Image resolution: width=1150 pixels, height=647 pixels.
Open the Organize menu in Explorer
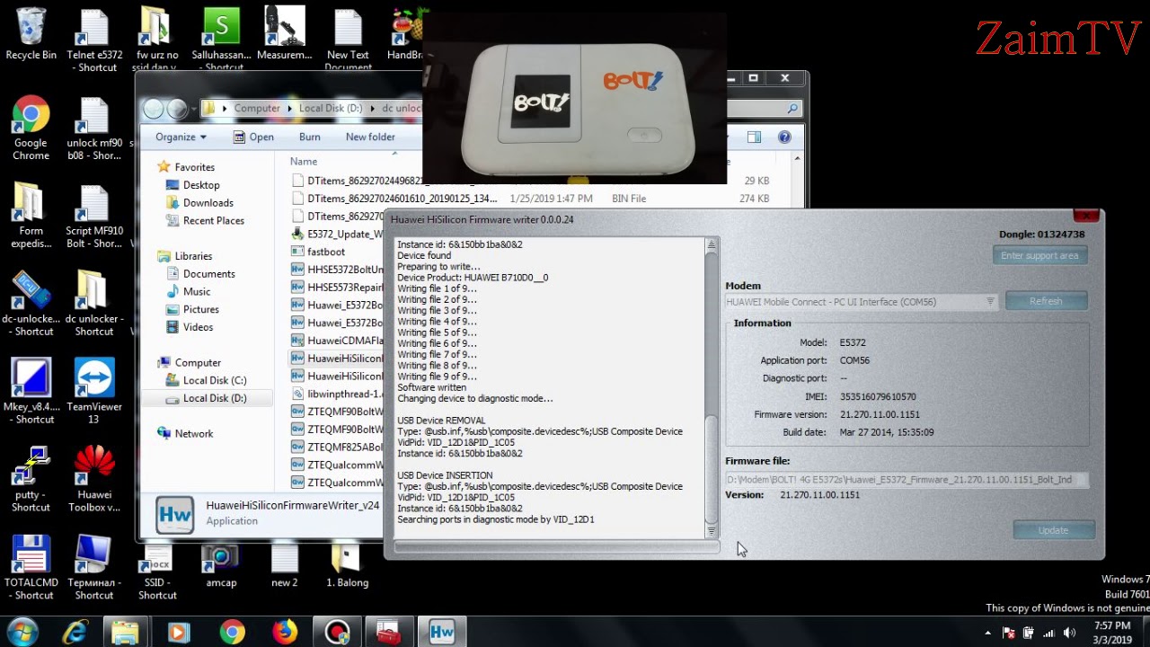coord(181,137)
